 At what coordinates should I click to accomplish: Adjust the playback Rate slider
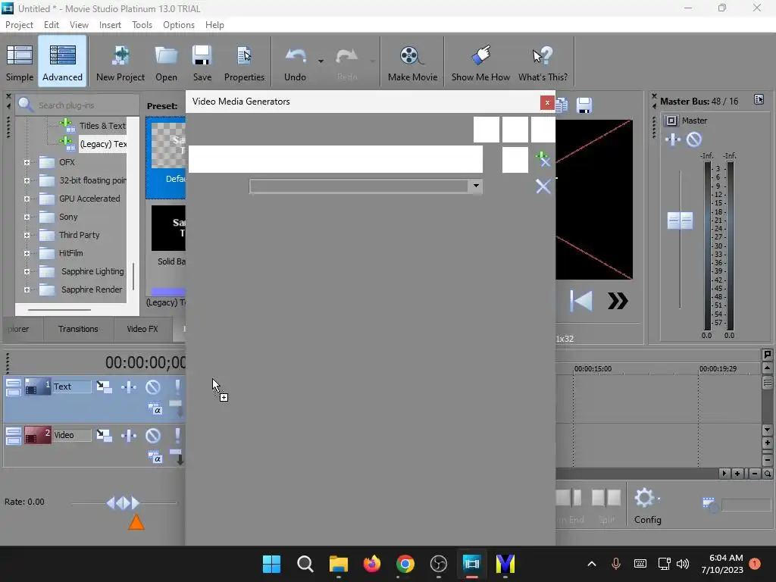(x=124, y=503)
